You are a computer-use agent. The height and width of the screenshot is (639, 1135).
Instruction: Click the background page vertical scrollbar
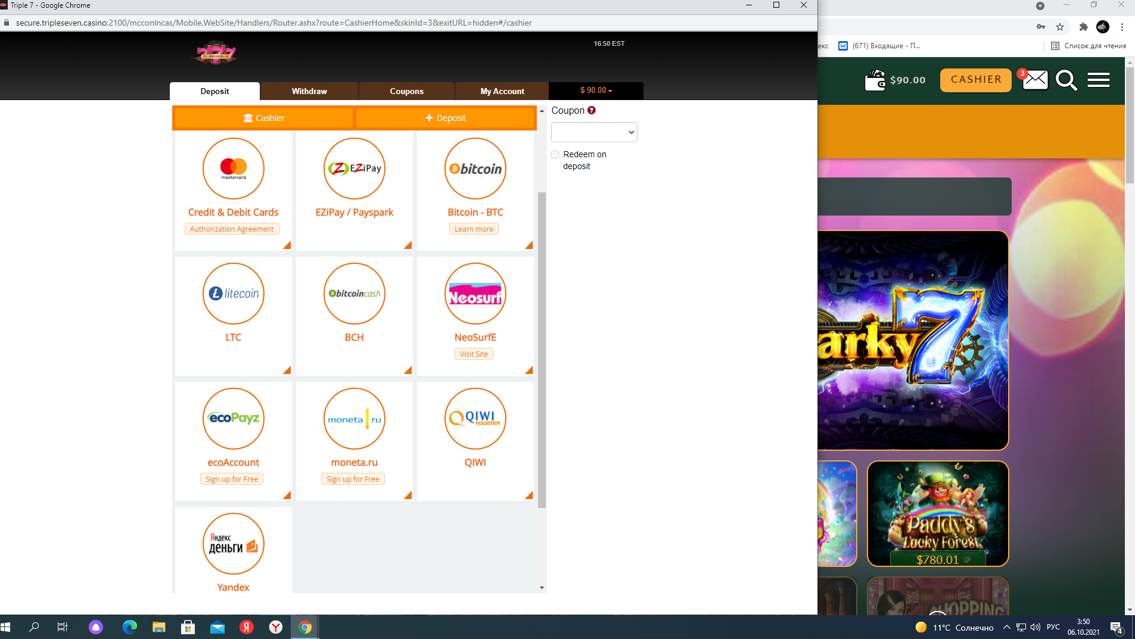[1130, 125]
